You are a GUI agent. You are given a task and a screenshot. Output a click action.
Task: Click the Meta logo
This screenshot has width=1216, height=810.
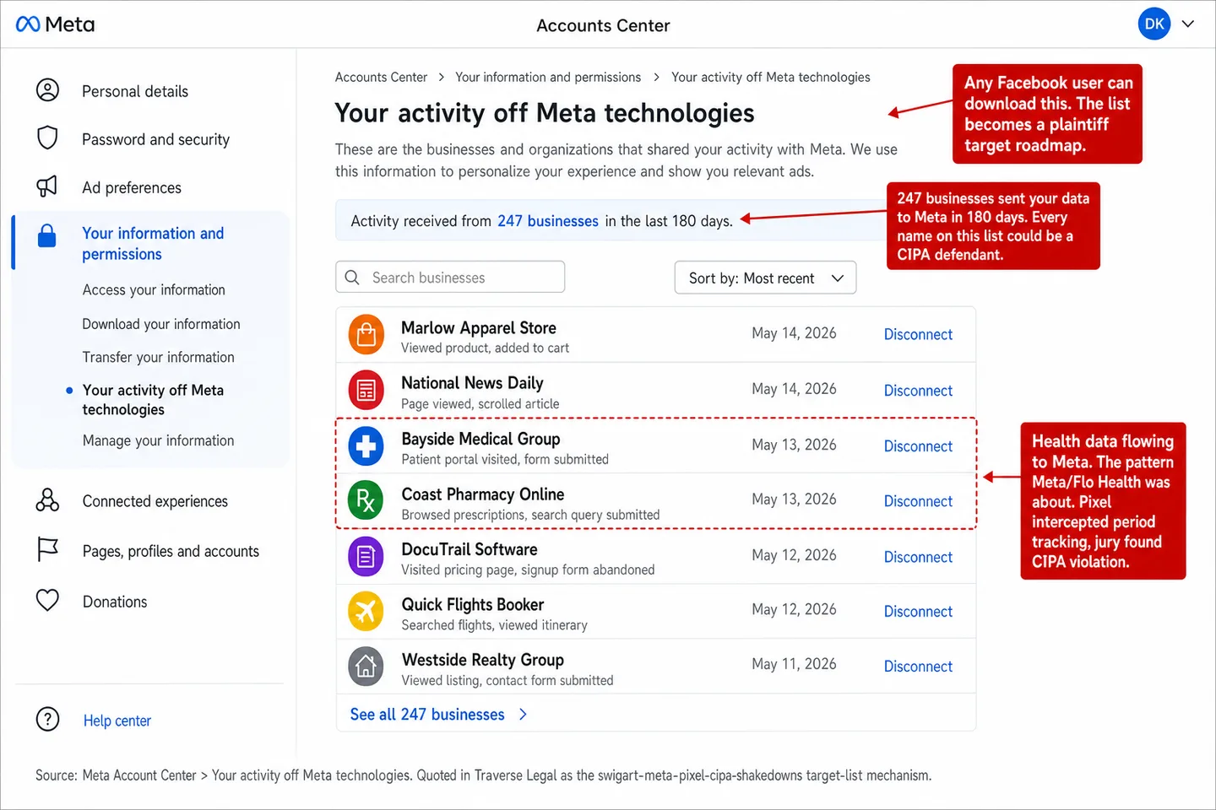click(55, 24)
